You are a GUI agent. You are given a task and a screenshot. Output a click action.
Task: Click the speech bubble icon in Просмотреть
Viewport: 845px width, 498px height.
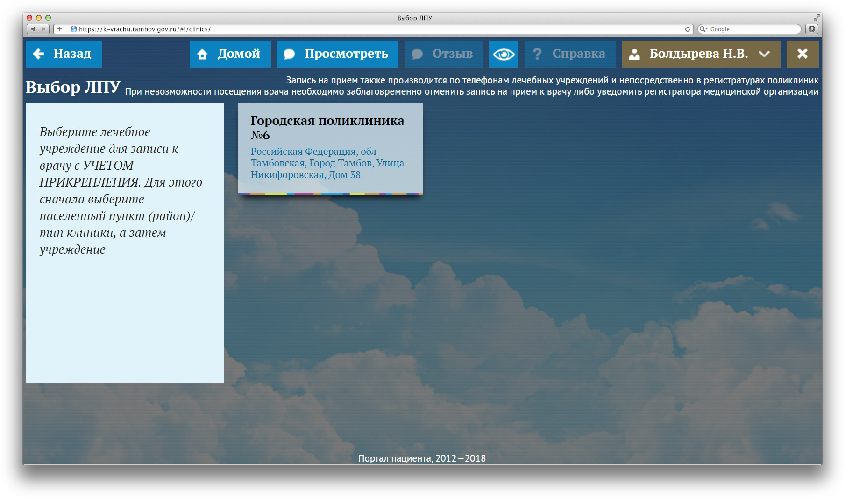tap(289, 55)
